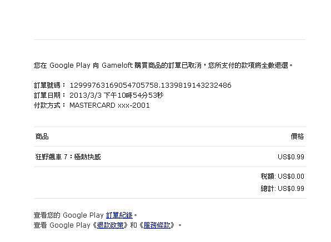Click the item price US$0.99
The image size is (331, 242).
[x=291, y=157]
